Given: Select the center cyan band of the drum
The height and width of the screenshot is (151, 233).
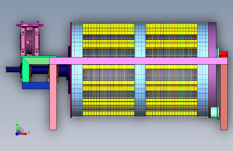Looking at the screenshot, I should pos(140,70).
